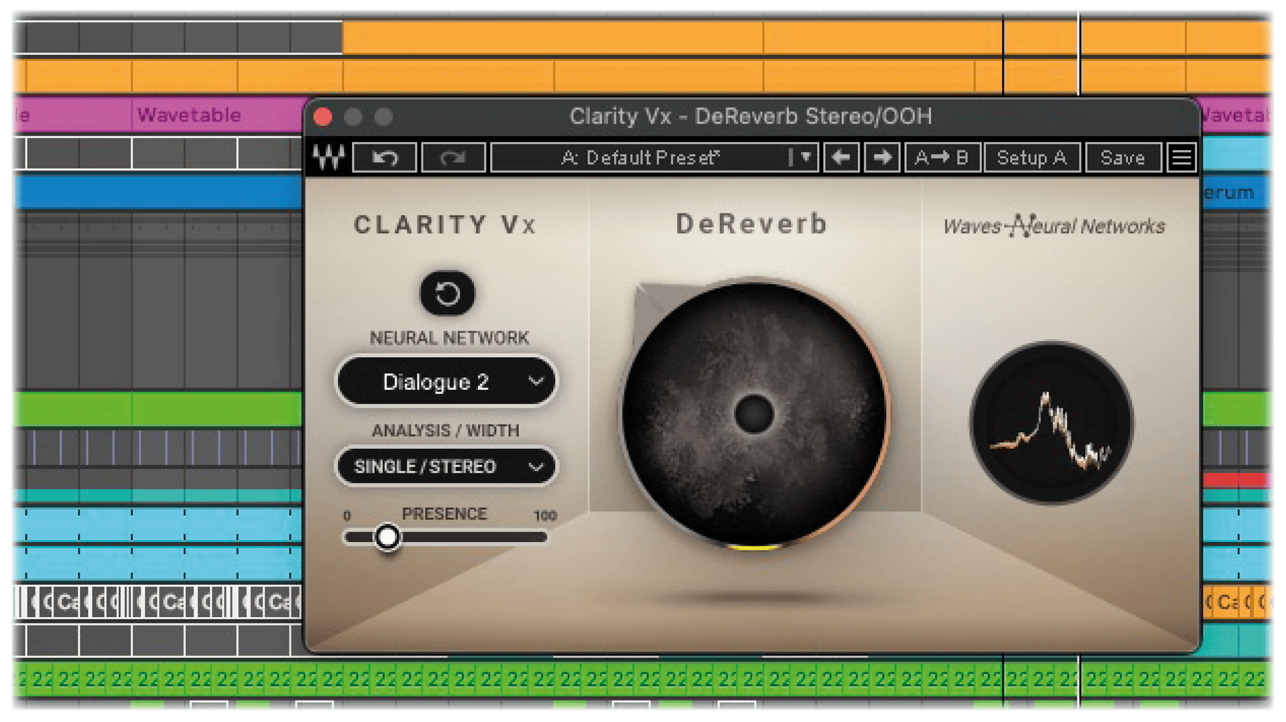Viewport: 1286px width, 722px height.
Task: Click the CLARITY Vx title label
Action: click(445, 224)
